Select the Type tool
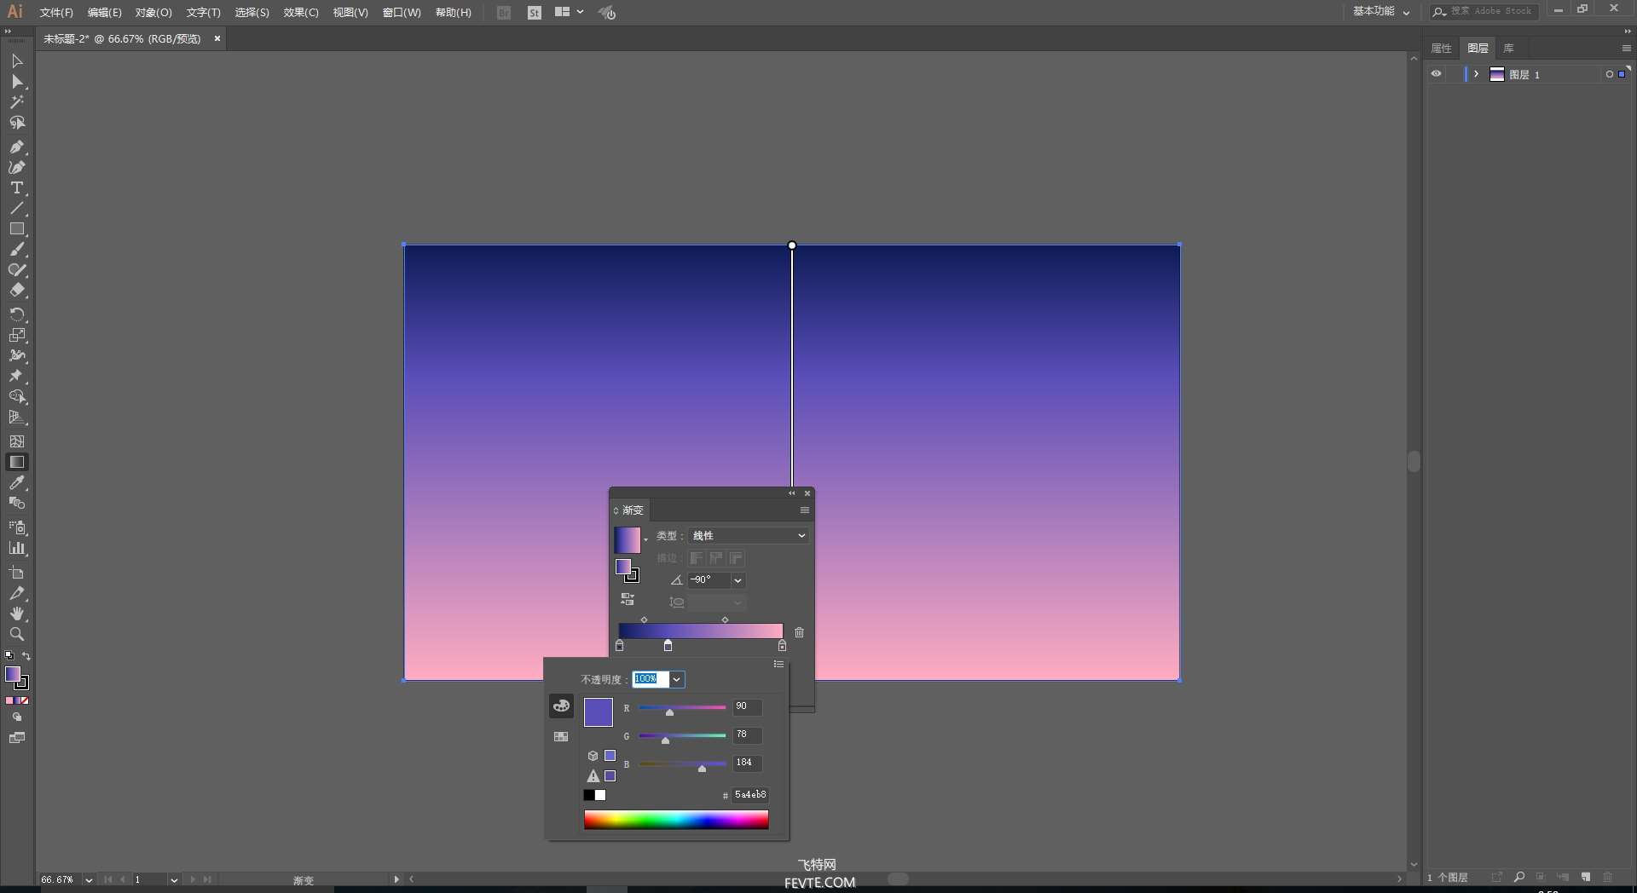This screenshot has height=893, width=1637. coord(17,187)
